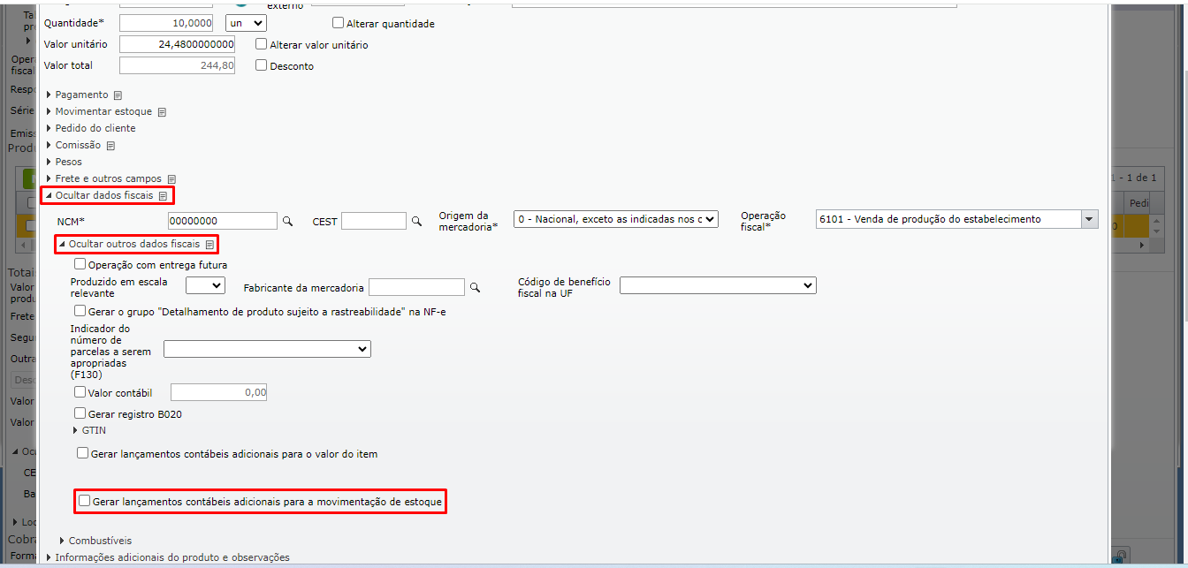Enable Gerar registro B020
1188x568 pixels.
click(80, 413)
